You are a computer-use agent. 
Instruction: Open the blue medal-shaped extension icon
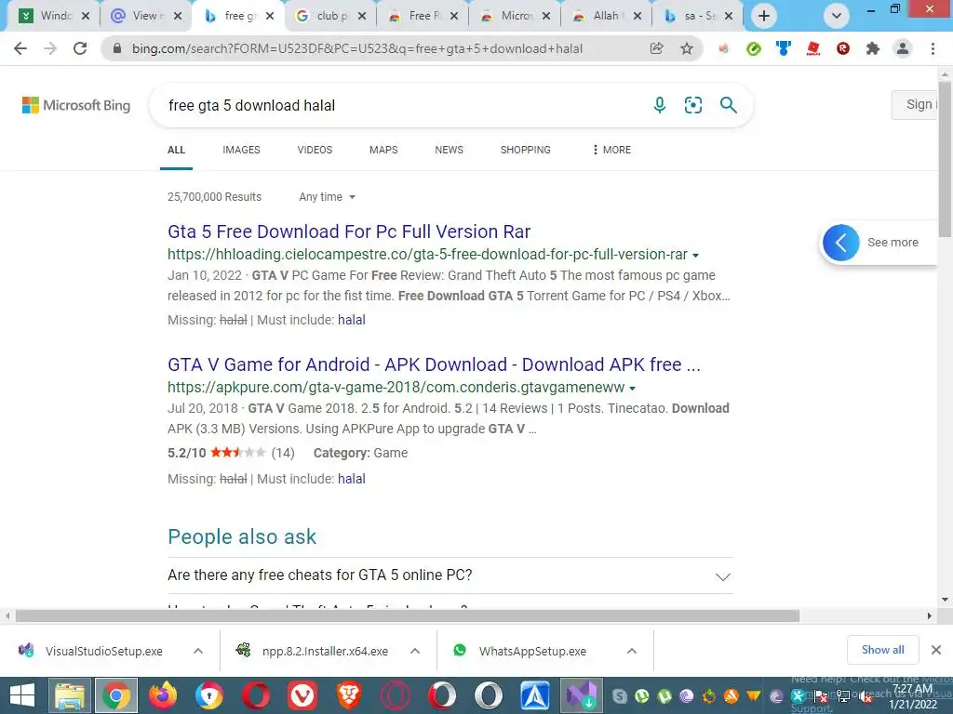(x=784, y=48)
